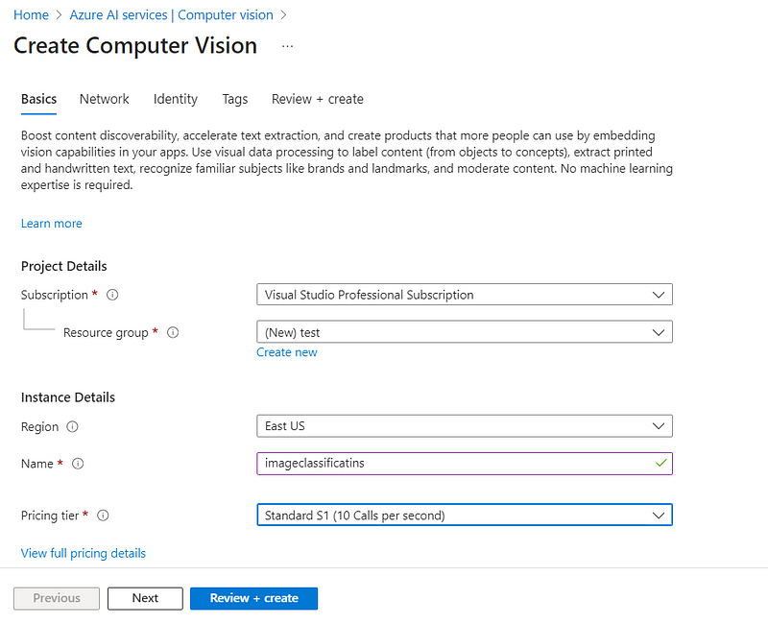Click the Previous button
The height and width of the screenshot is (624, 768).
(x=57, y=598)
